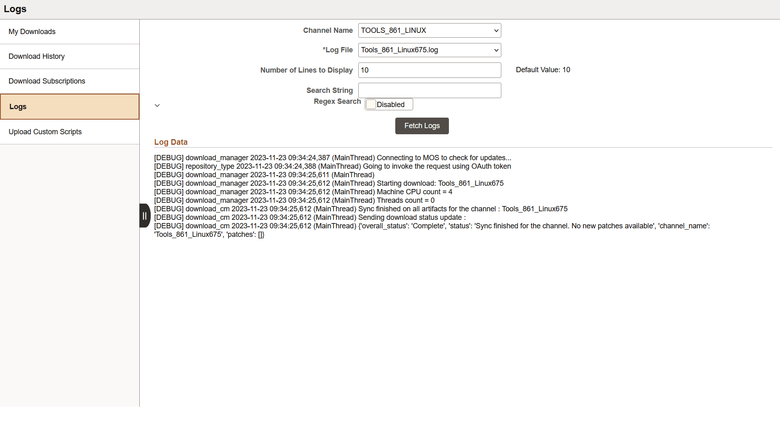Click the Disabled label next to checkbox

(x=391, y=104)
